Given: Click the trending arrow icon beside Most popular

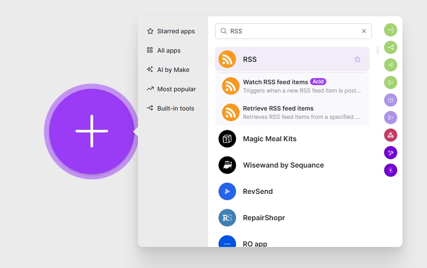Looking at the screenshot, I should click(150, 89).
